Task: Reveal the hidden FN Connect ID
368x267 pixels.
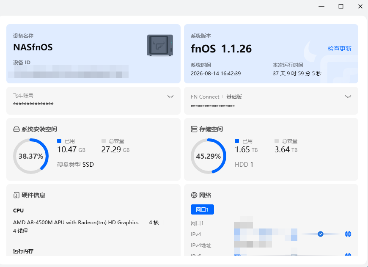Action: (348, 96)
